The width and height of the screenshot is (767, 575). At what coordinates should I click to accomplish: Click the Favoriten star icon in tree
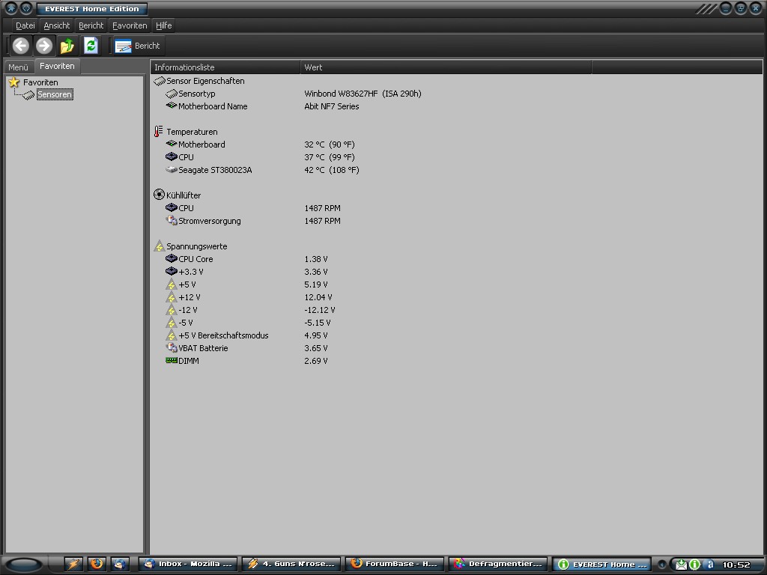point(14,82)
